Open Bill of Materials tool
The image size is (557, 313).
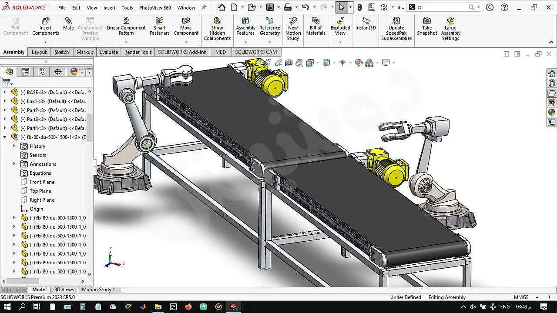(x=316, y=27)
